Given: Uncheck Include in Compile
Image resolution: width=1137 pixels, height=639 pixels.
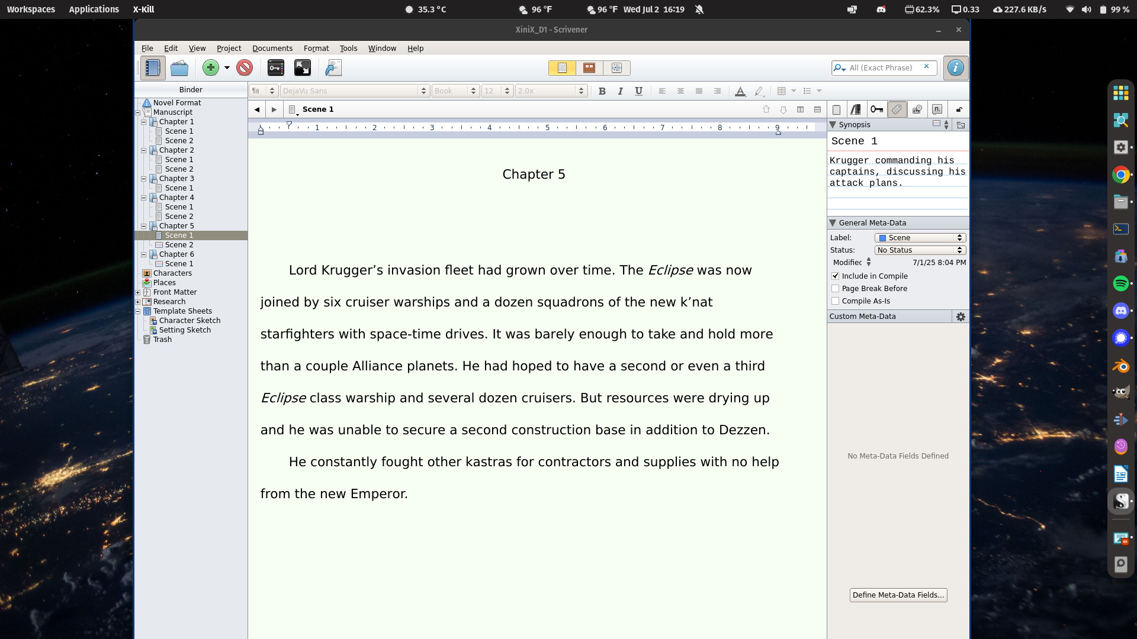Looking at the screenshot, I should (x=835, y=276).
